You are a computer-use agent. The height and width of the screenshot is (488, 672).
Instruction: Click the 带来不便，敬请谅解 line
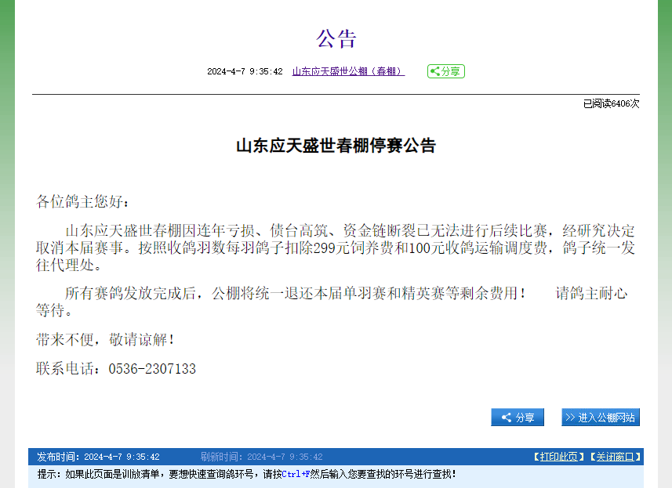tap(105, 340)
